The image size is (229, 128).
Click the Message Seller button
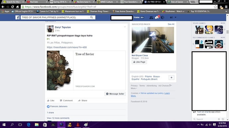pos(115,94)
